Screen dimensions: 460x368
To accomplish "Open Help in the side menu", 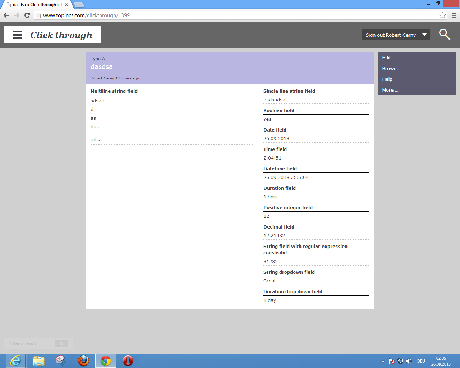I will 387,79.
